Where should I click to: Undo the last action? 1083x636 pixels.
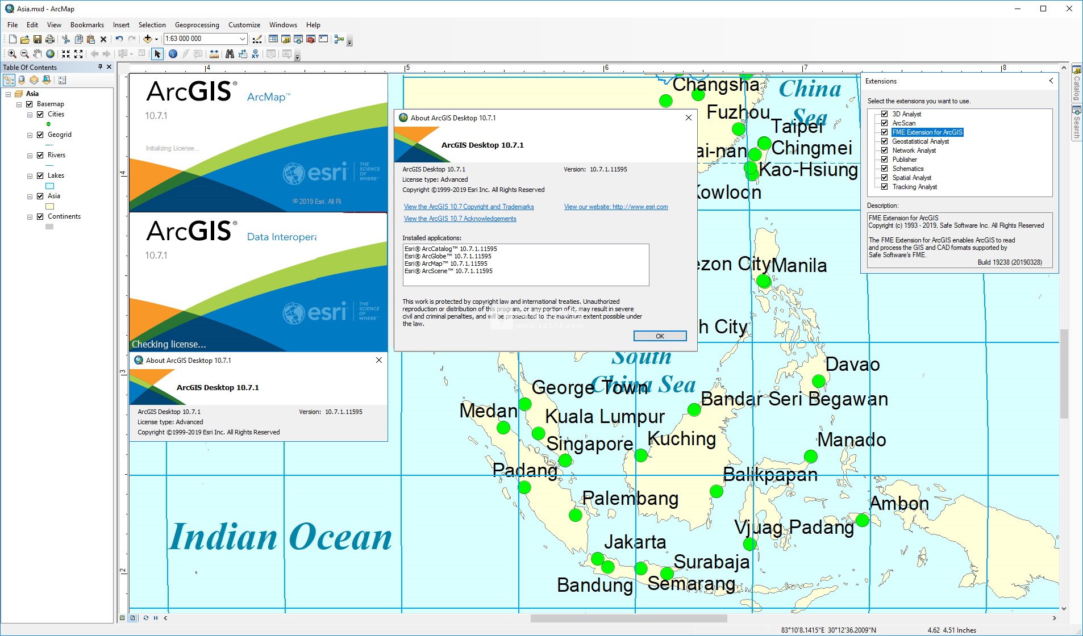coord(119,39)
